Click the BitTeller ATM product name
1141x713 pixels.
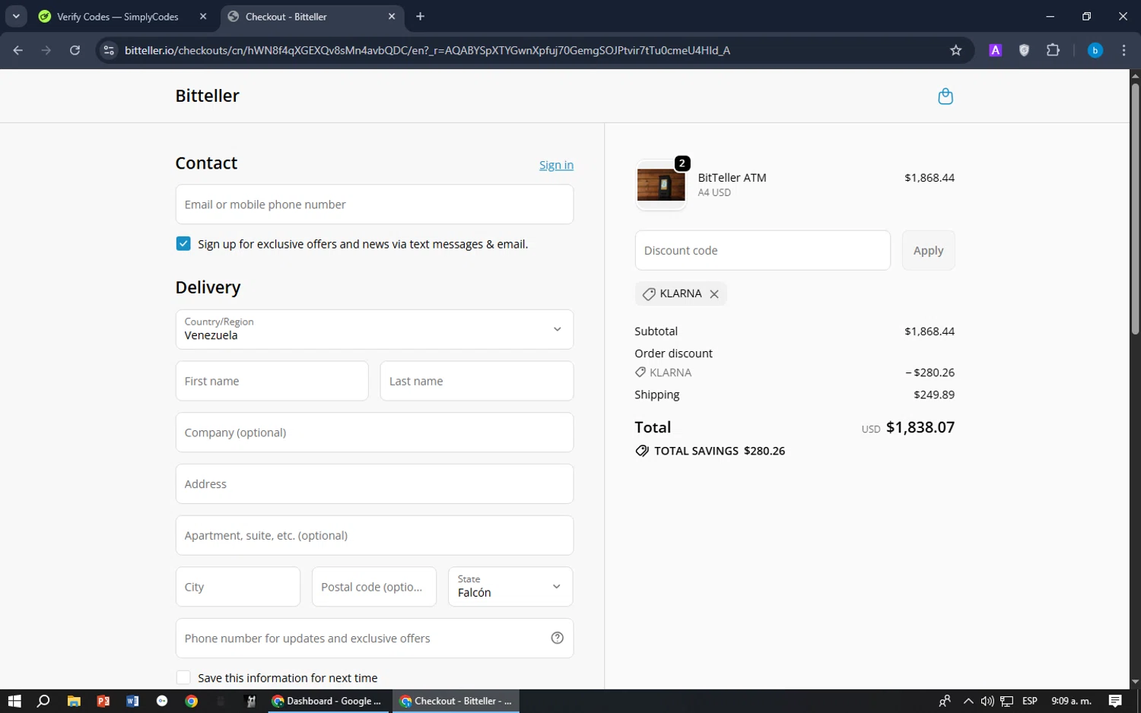point(732,178)
